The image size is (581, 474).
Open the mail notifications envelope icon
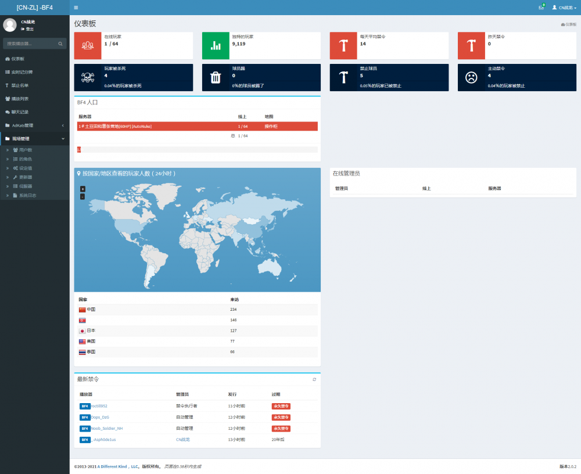[541, 8]
